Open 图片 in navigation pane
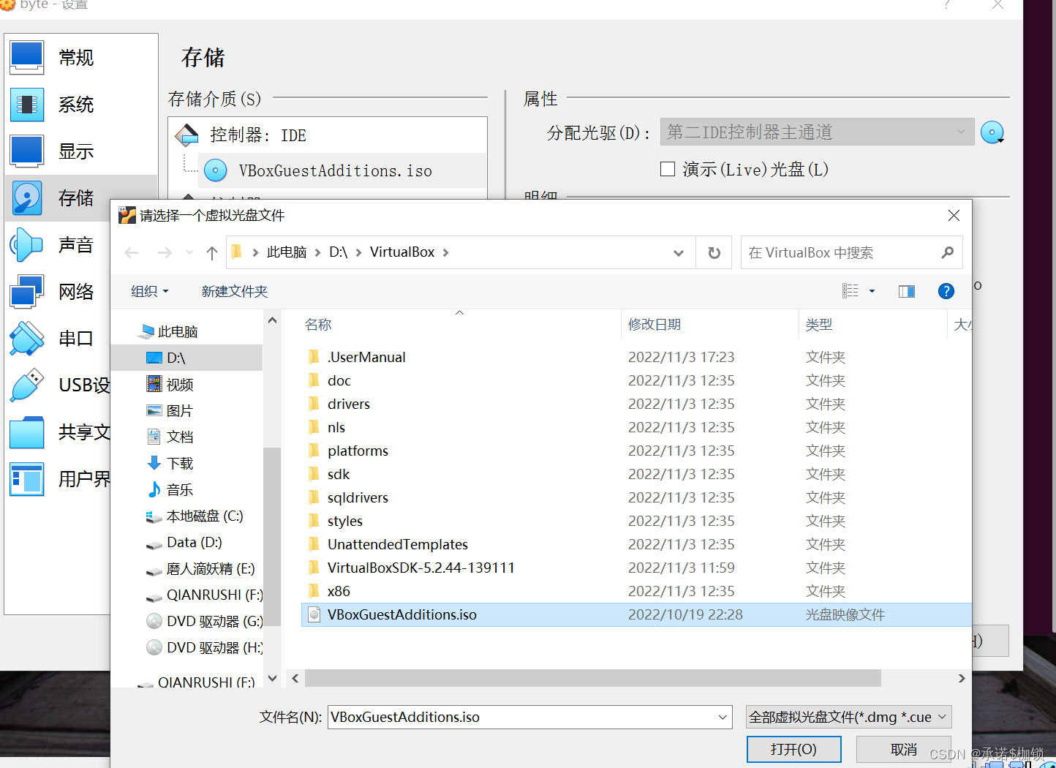 click(x=179, y=410)
